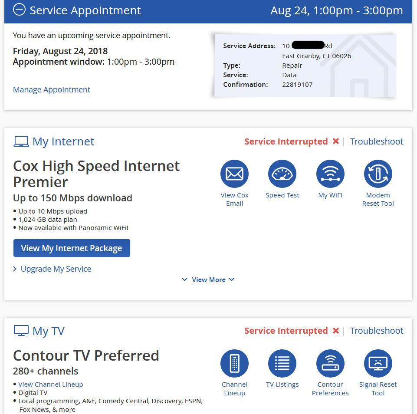Troubleshoot the My TV service
The width and height of the screenshot is (417, 414).
pos(377,331)
